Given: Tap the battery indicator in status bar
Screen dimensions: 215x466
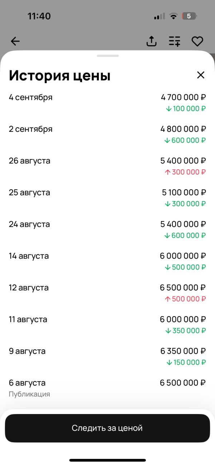Looking at the screenshot, I should (x=189, y=16).
